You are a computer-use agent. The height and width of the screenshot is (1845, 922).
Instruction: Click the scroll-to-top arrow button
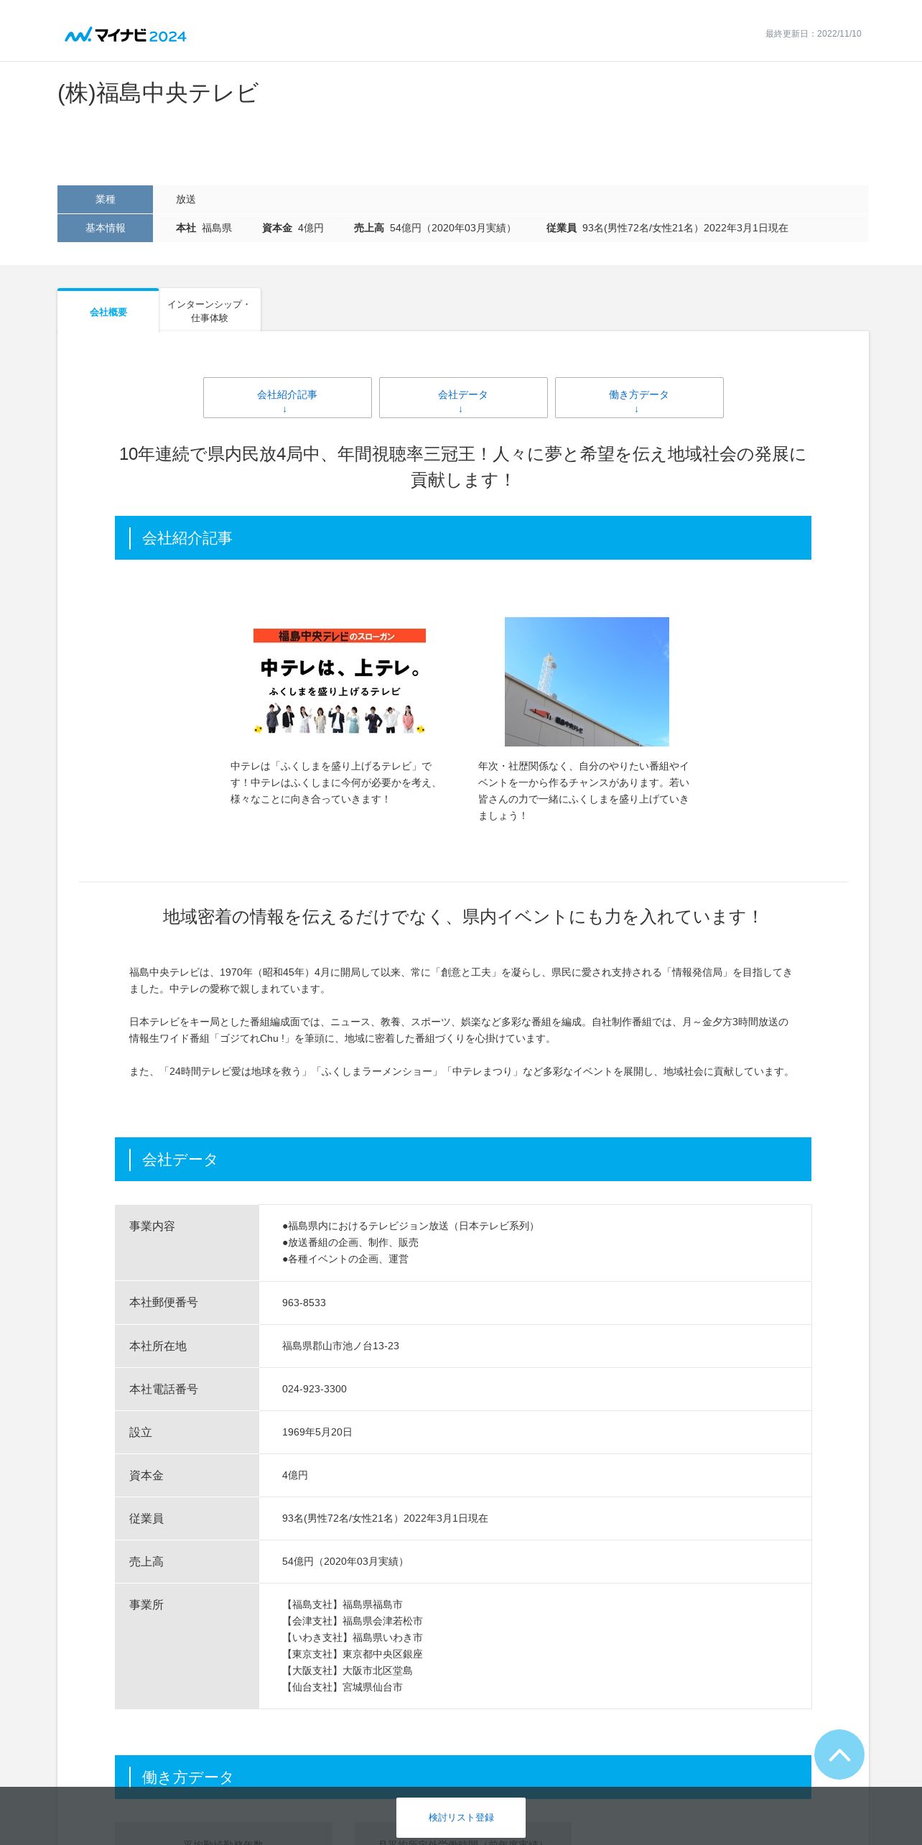[839, 1754]
